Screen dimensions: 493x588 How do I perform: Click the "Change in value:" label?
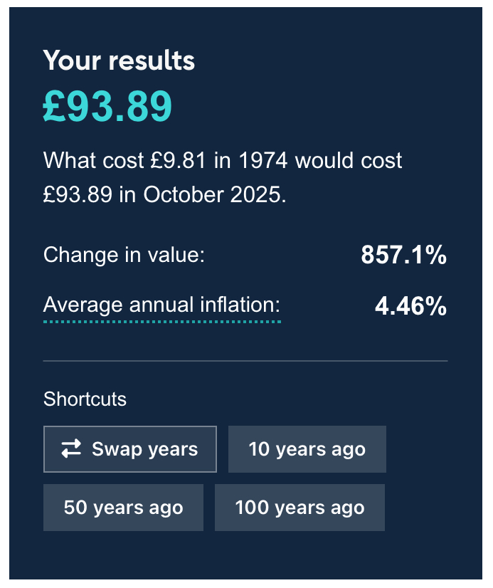(x=124, y=255)
